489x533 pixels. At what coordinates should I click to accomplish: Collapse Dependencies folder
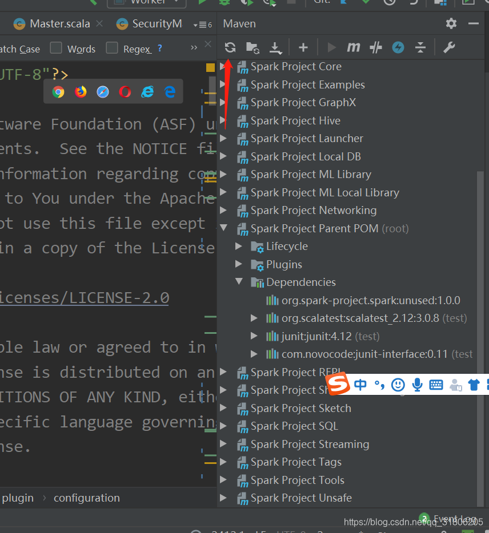pyautogui.click(x=239, y=281)
